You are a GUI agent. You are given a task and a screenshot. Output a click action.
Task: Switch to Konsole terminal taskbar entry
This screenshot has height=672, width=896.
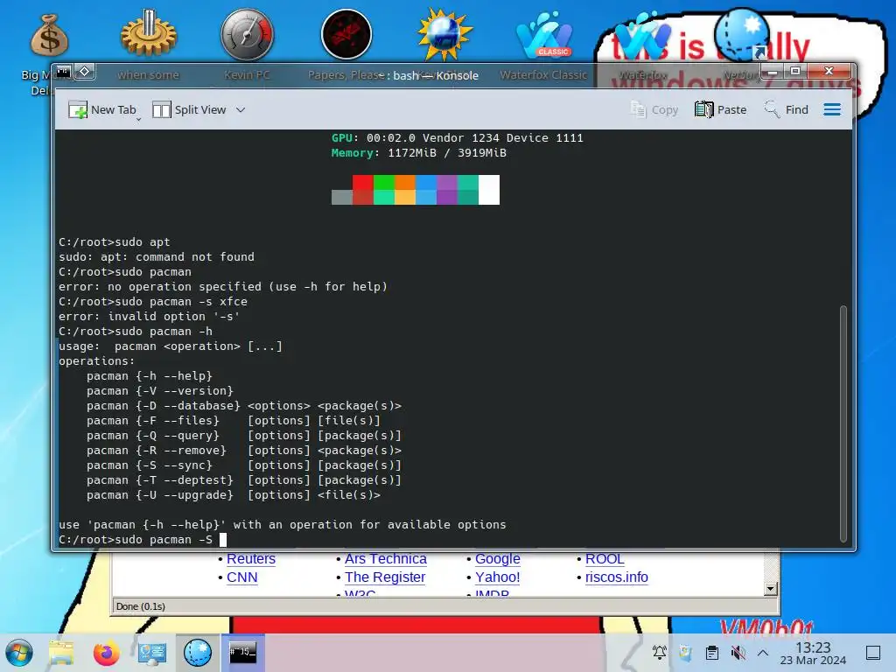pos(243,653)
